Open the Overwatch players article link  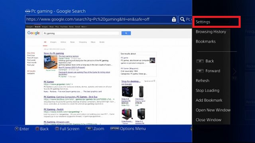(84, 73)
